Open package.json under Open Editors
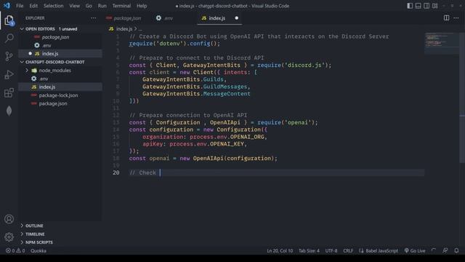Screen dimensions: 465x262 tap(60, 37)
